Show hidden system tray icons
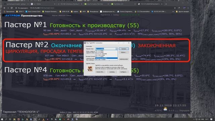The width and height of the screenshot is (215, 121). [x=194, y=119]
